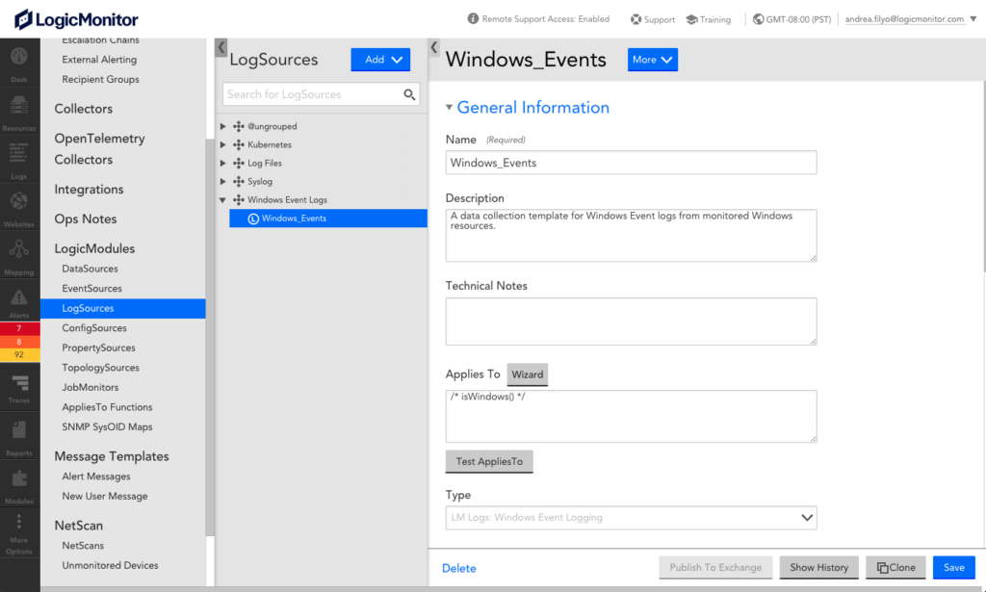Open TopologySources menu item
This screenshot has height=592, width=986.
click(100, 368)
